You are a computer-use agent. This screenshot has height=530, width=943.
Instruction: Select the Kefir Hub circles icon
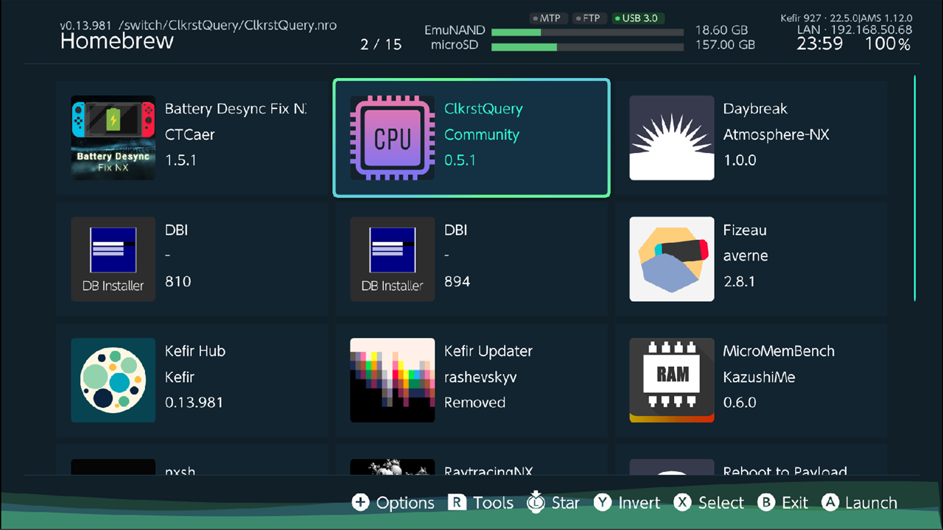(x=113, y=381)
